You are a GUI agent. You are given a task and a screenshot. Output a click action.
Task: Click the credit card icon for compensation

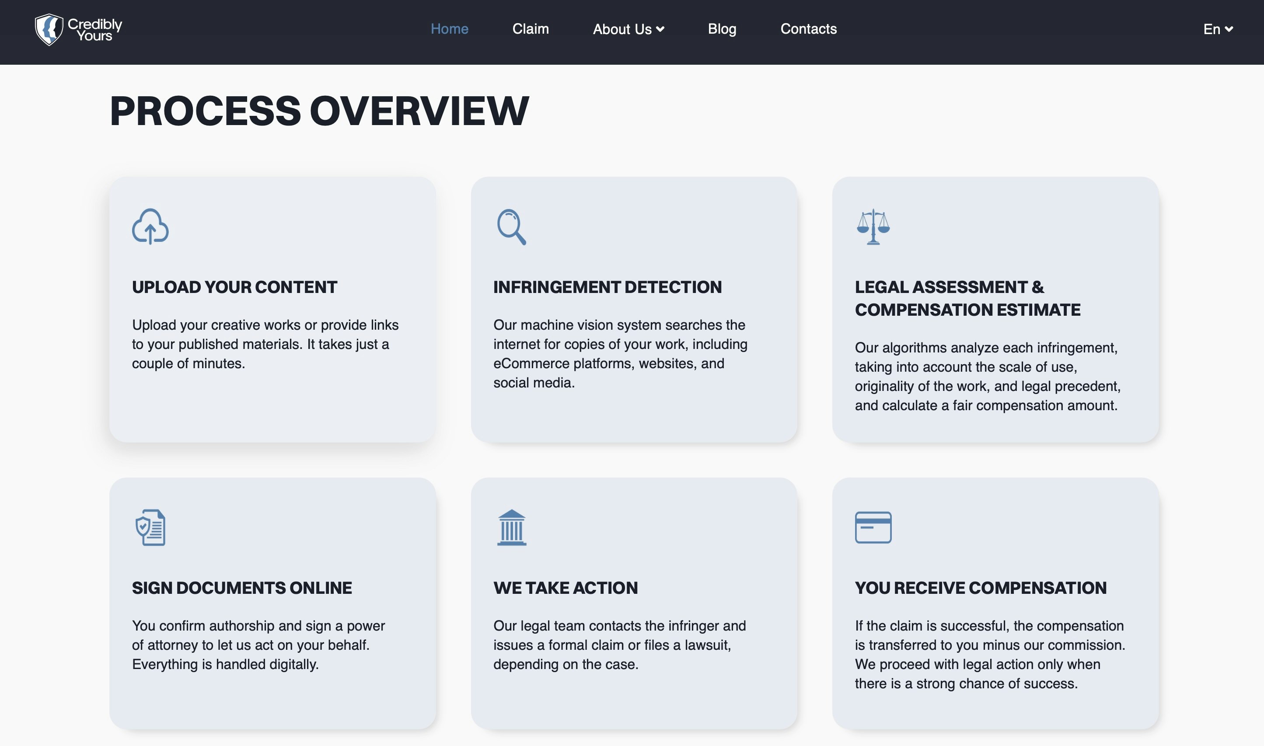pyautogui.click(x=873, y=527)
